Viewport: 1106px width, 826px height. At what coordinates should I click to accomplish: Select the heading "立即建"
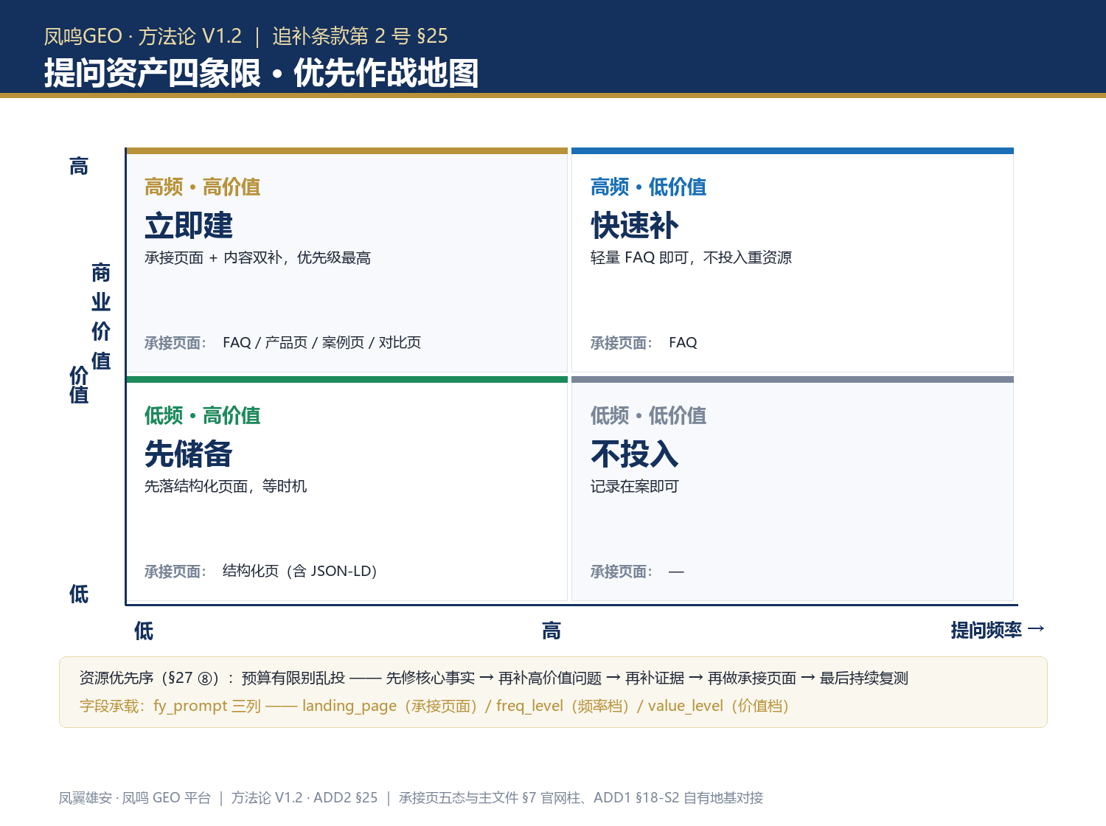(x=189, y=226)
